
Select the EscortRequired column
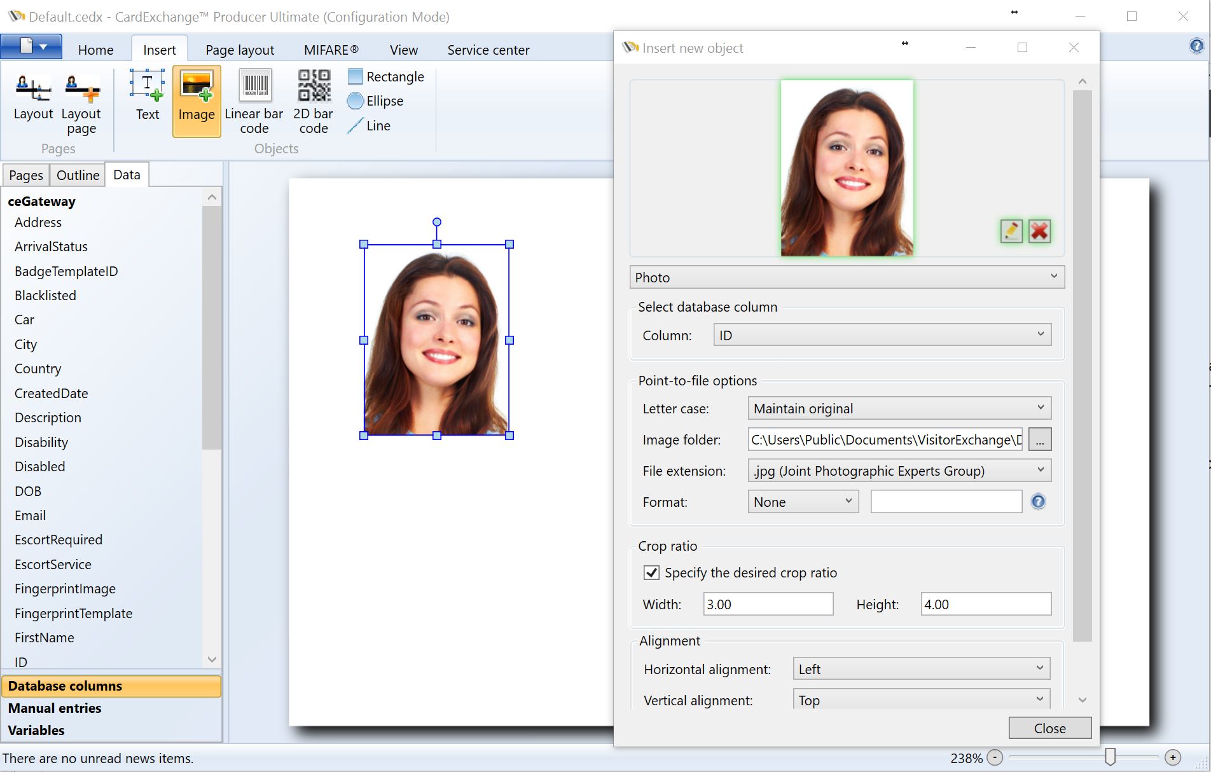point(58,539)
